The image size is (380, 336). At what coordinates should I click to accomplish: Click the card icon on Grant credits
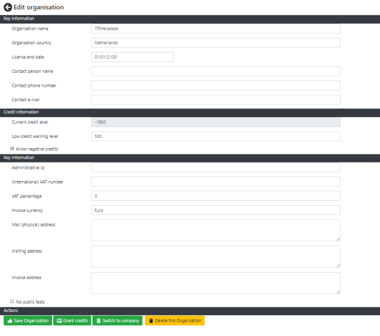pos(59,321)
